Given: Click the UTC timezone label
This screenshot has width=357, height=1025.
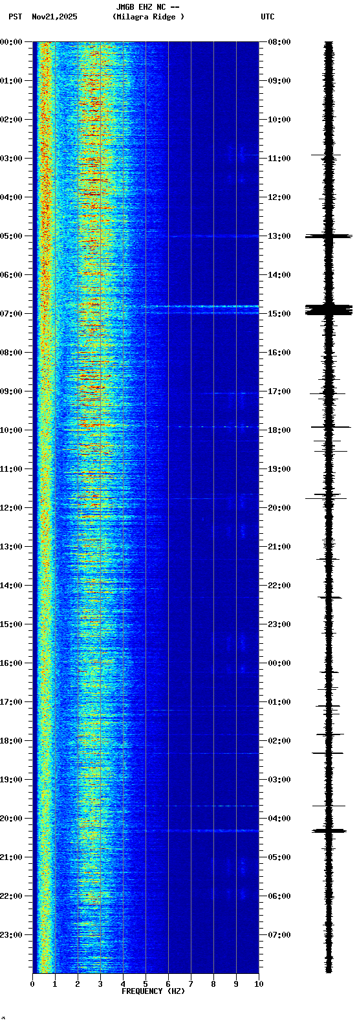Looking at the screenshot, I should 268,17.
